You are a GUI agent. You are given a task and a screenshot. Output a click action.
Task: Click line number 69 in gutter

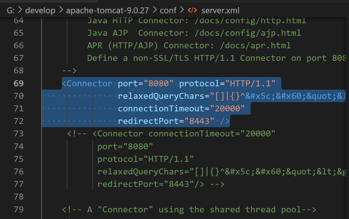point(19,83)
